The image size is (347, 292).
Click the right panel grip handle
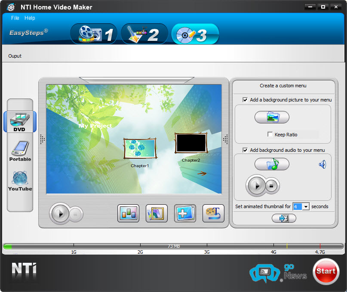click(x=225, y=139)
